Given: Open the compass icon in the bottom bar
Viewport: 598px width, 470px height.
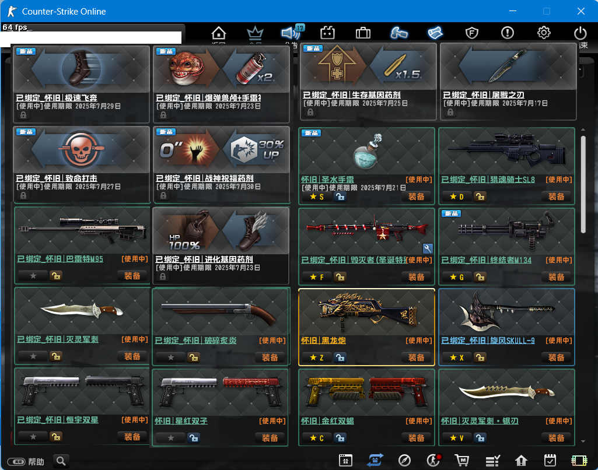Looking at the screenshot, I should pos(404,461).
